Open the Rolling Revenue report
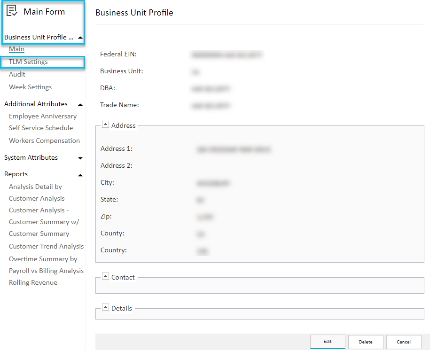Image resolution: width=430 pixels, height=351 pixels. (33, 282)
